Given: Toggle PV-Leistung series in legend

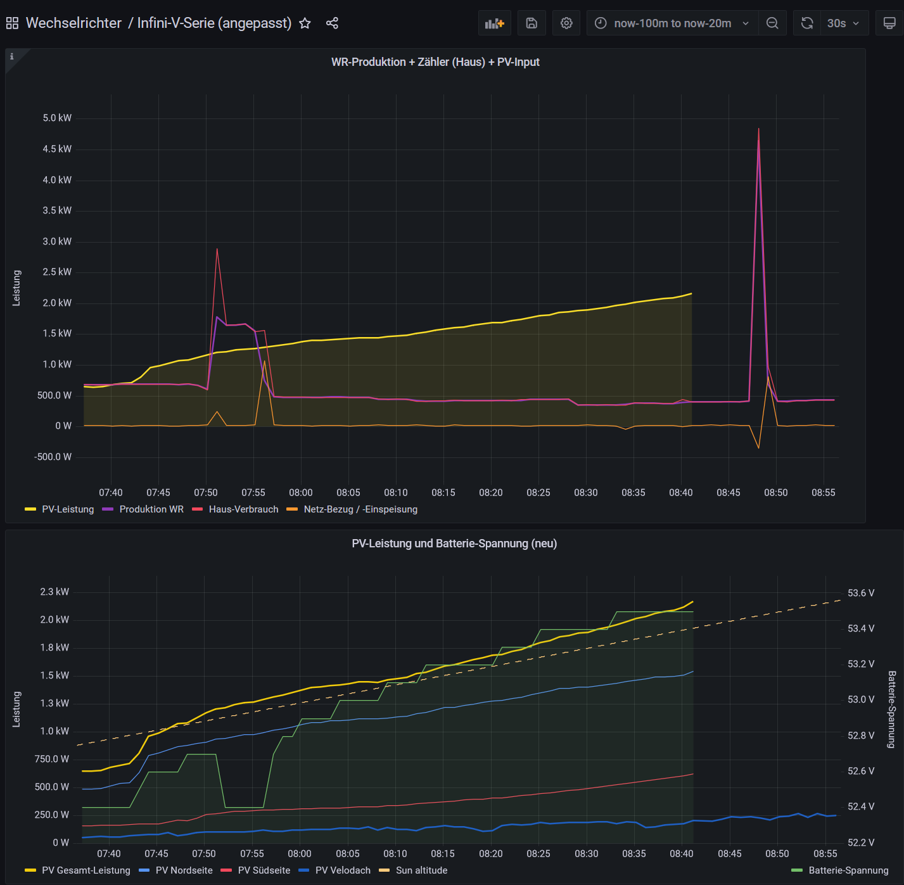Looking at the screenshot, I should (67, 509).
